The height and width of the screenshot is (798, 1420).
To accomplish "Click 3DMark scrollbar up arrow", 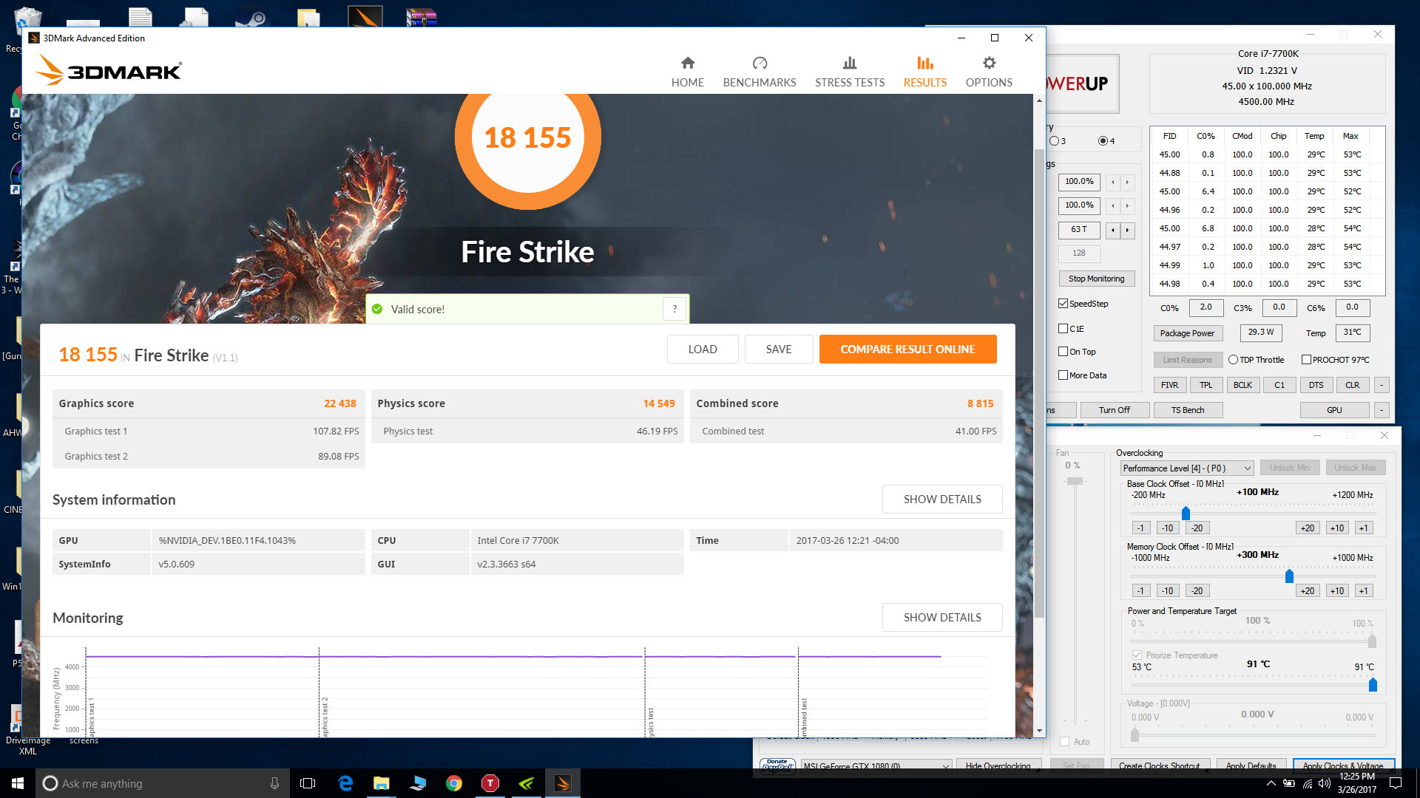I will pos(1039,100).
